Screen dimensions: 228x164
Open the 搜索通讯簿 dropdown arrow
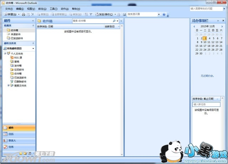159,14
